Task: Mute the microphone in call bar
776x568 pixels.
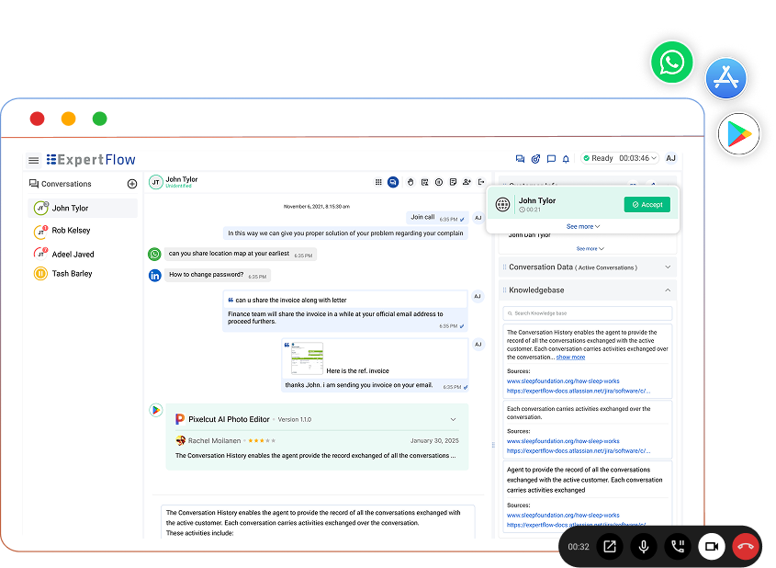Action: click(643, 547)
